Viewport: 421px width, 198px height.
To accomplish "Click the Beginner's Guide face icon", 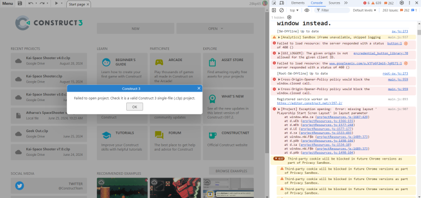I will coord(106,62).
